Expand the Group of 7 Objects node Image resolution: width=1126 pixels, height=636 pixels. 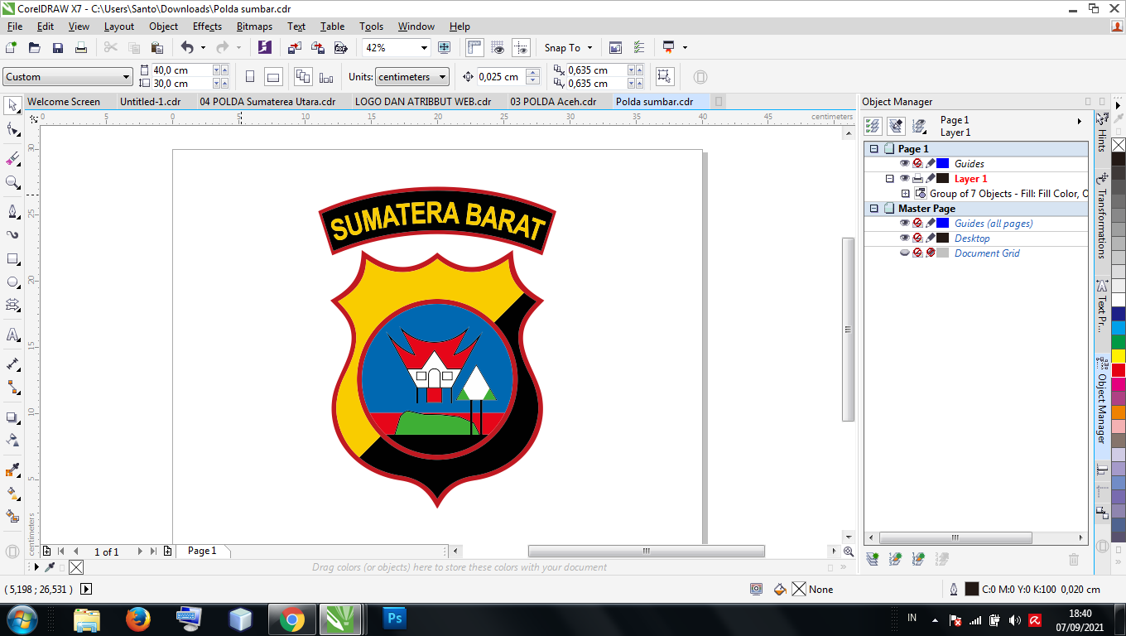click(905, 194)
